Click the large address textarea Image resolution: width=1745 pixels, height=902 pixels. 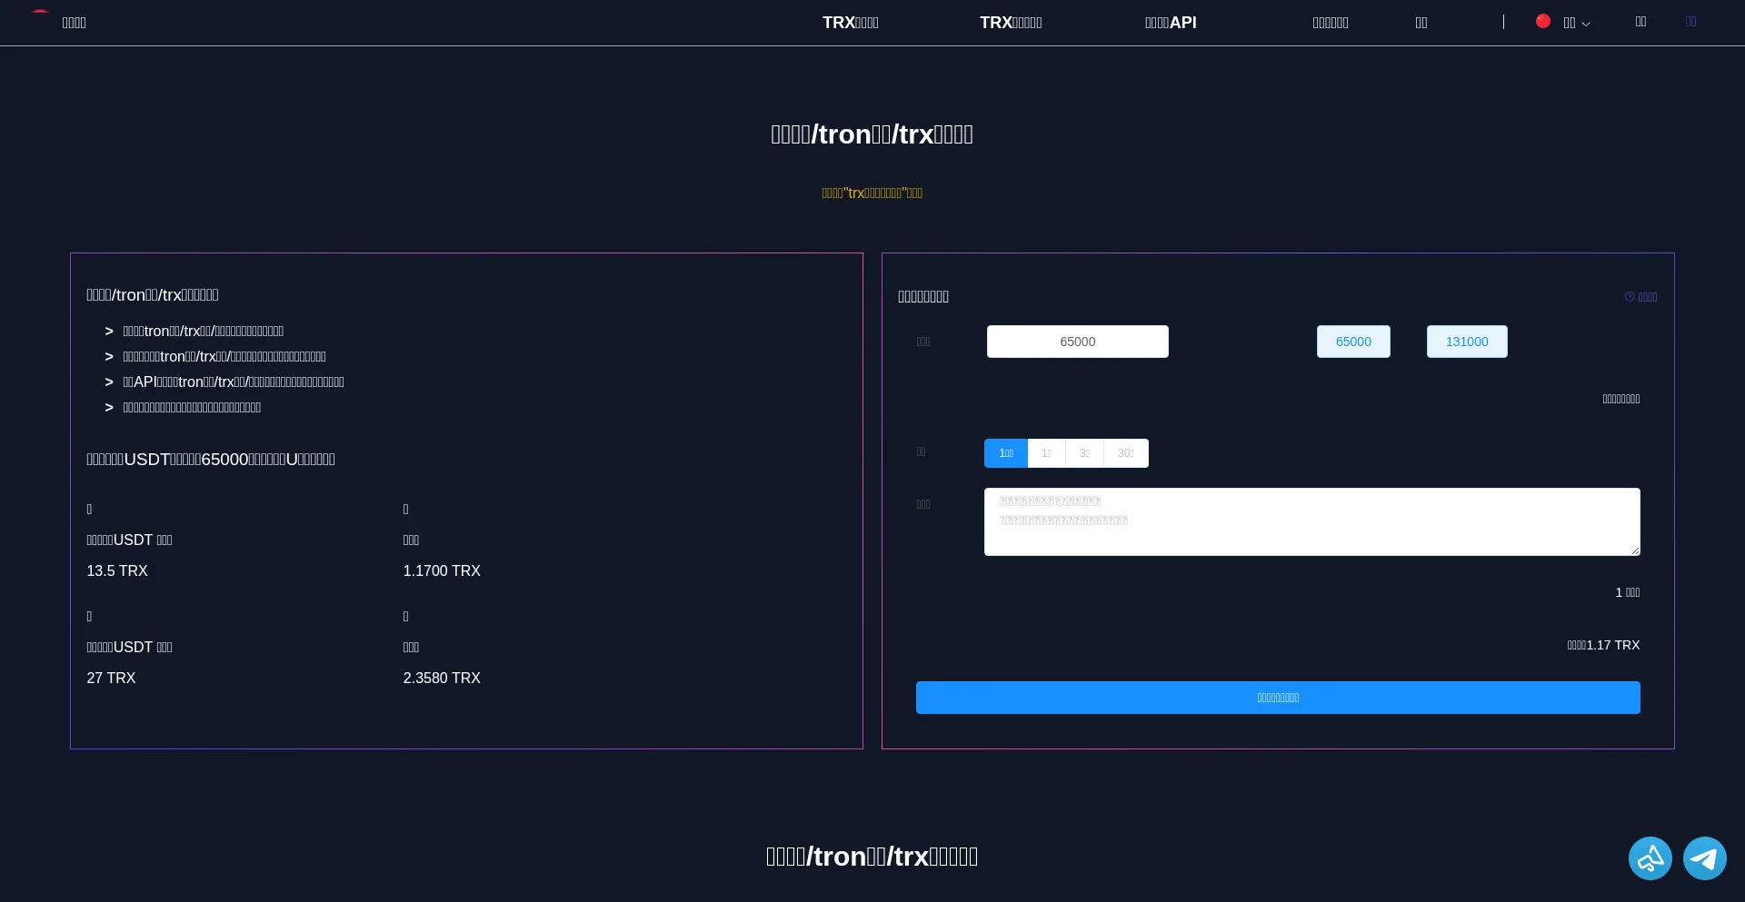(x=1311, y=522)
